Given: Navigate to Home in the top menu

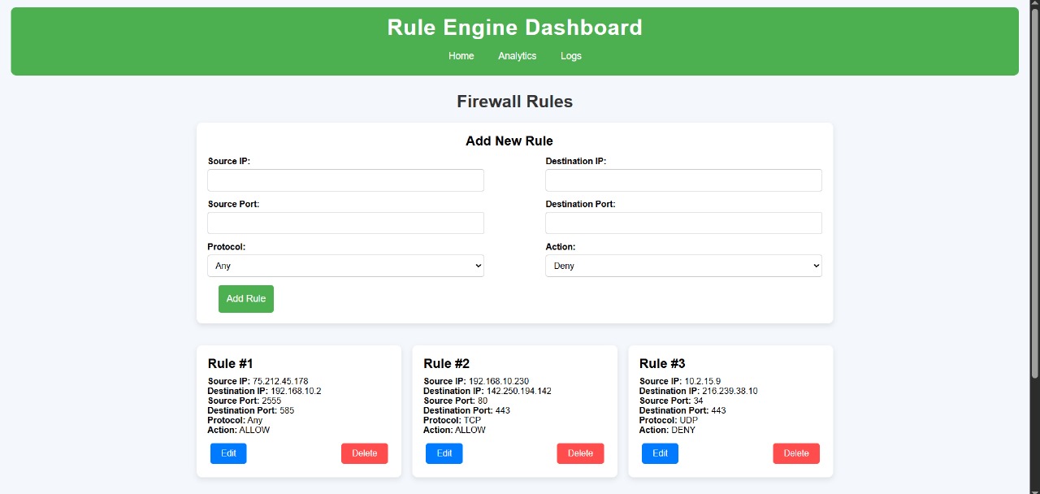Looking at the screenshot, I should (461, 55).
